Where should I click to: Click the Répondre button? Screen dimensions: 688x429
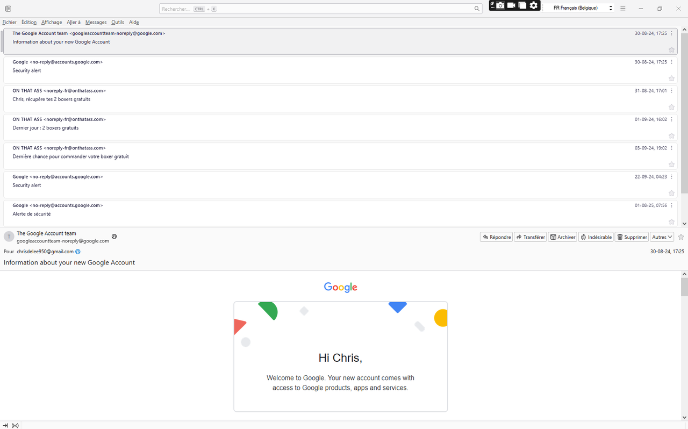click(496, 237)
